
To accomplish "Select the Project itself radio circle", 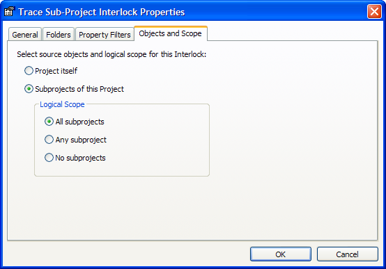I will [29, 71].
